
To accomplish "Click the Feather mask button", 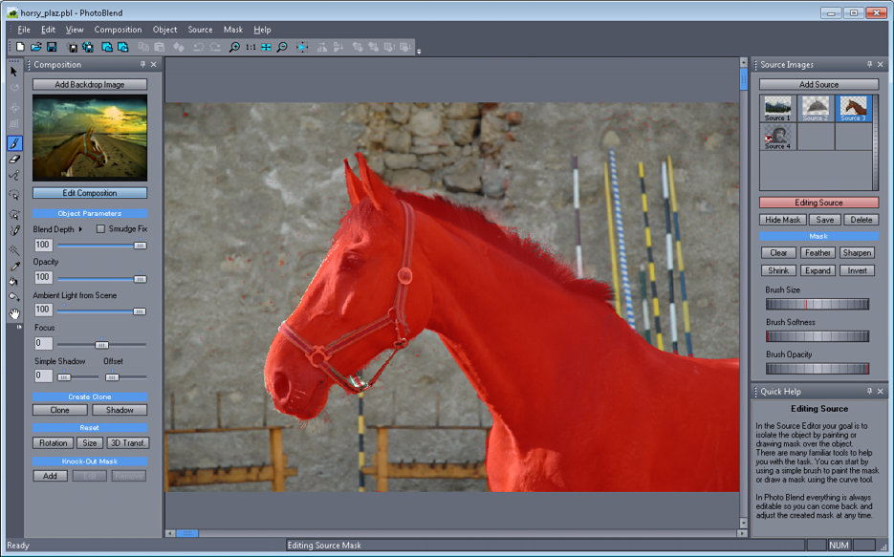I will [818, 253].
